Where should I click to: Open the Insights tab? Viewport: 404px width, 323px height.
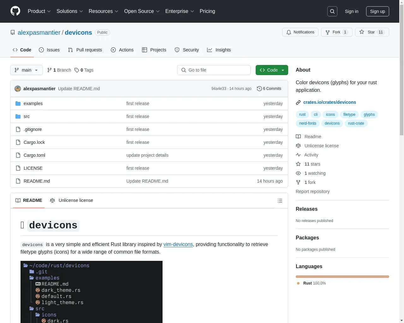coord(219,50)
